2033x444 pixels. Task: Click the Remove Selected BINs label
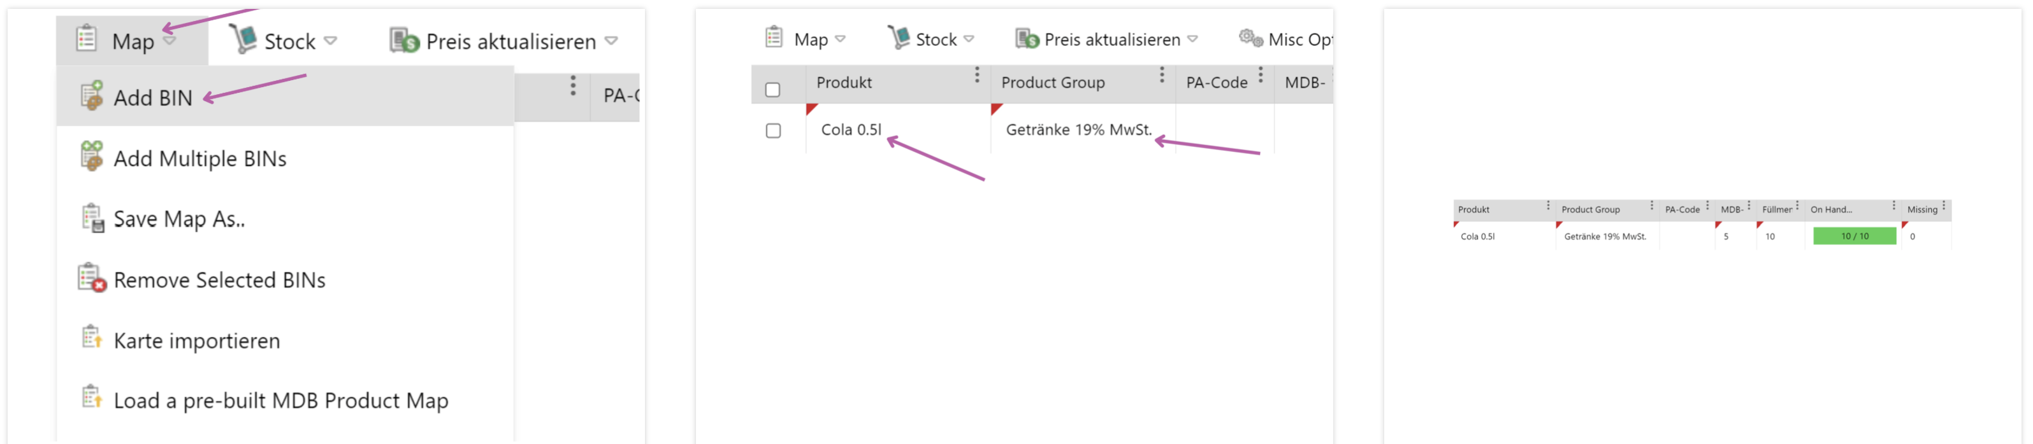[x=219, y=281]
